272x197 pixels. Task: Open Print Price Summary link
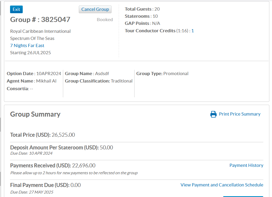click(x=239, y=114)
